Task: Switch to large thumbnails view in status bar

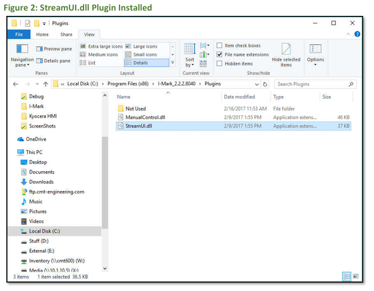Action: [x=355, y=276]
